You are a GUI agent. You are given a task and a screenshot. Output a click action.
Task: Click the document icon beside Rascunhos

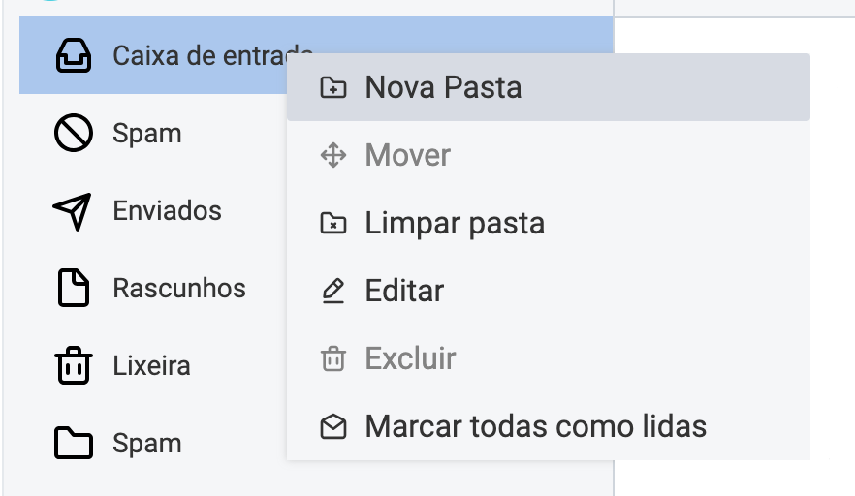point(73,289)
